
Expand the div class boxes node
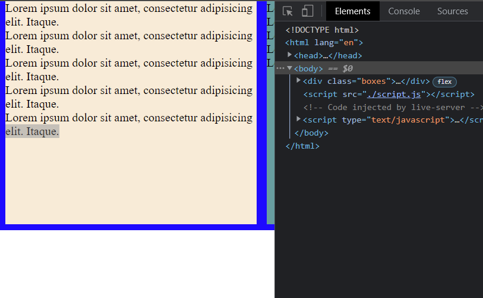pyautogui.click(x=298, y=80)
